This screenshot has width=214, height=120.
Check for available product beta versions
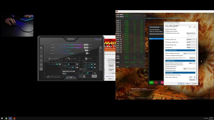[166, 56]
